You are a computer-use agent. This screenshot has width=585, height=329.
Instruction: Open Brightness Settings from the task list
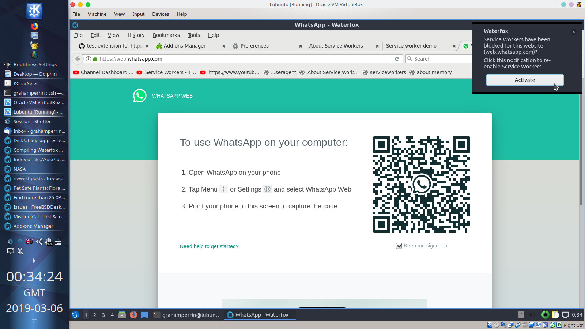(34, 64)
